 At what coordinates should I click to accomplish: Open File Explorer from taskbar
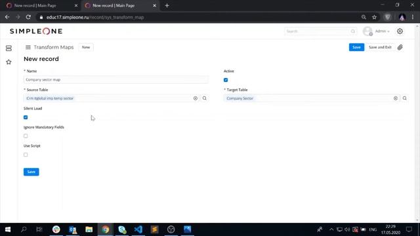(89, 229)
